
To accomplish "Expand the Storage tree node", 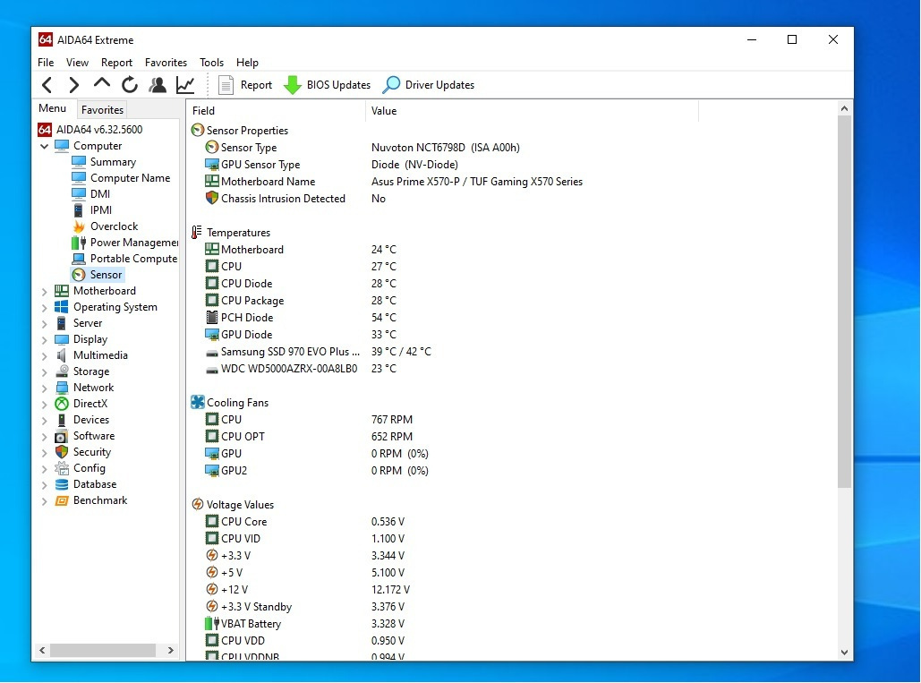I will point(44,371).
